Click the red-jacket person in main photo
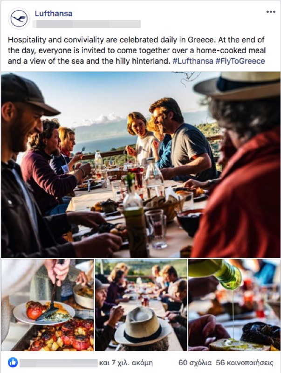 (x=238, y=165)
